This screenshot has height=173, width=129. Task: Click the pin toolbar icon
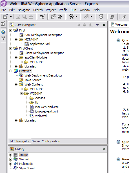coord(124,17)
